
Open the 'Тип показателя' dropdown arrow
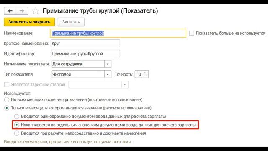(108, 74)
